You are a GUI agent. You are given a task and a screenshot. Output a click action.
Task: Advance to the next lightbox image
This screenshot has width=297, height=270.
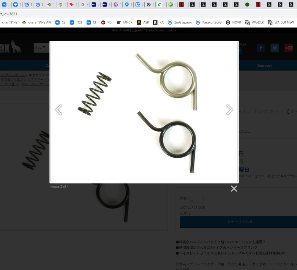click(x=229, y=110)
